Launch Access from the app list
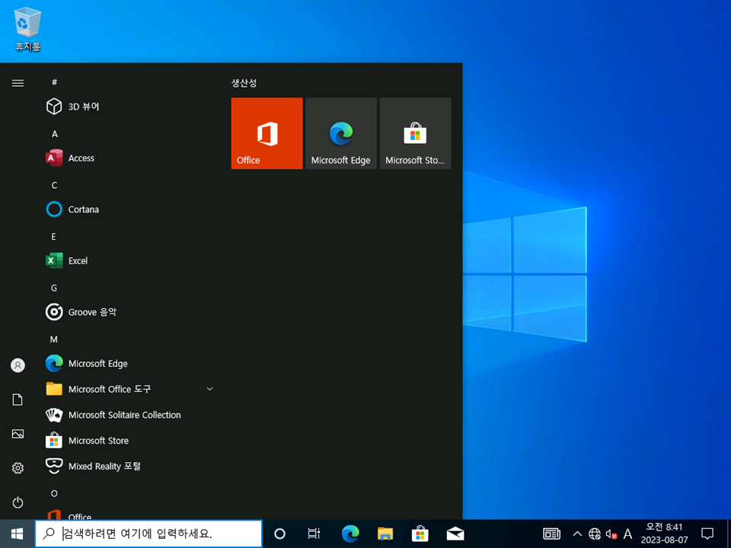The image size is (731, 548). pyautogui.click(x=128, y=158)
